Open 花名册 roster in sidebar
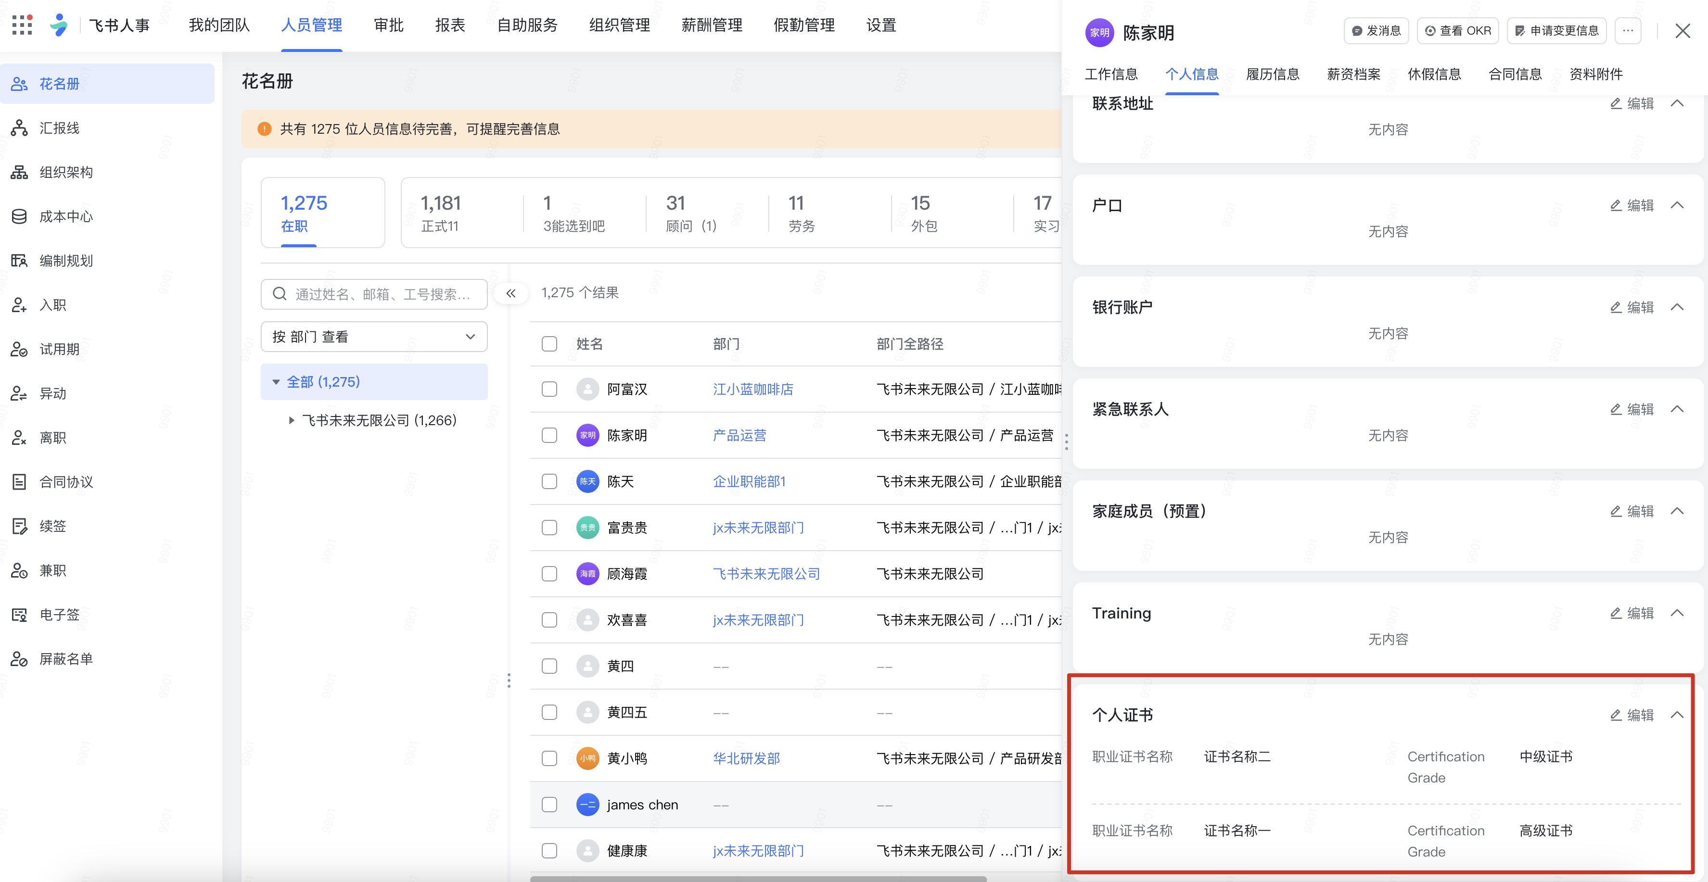Image resolution: width=1708 pixels, height=882 pixels. click(x=107, y=84)
